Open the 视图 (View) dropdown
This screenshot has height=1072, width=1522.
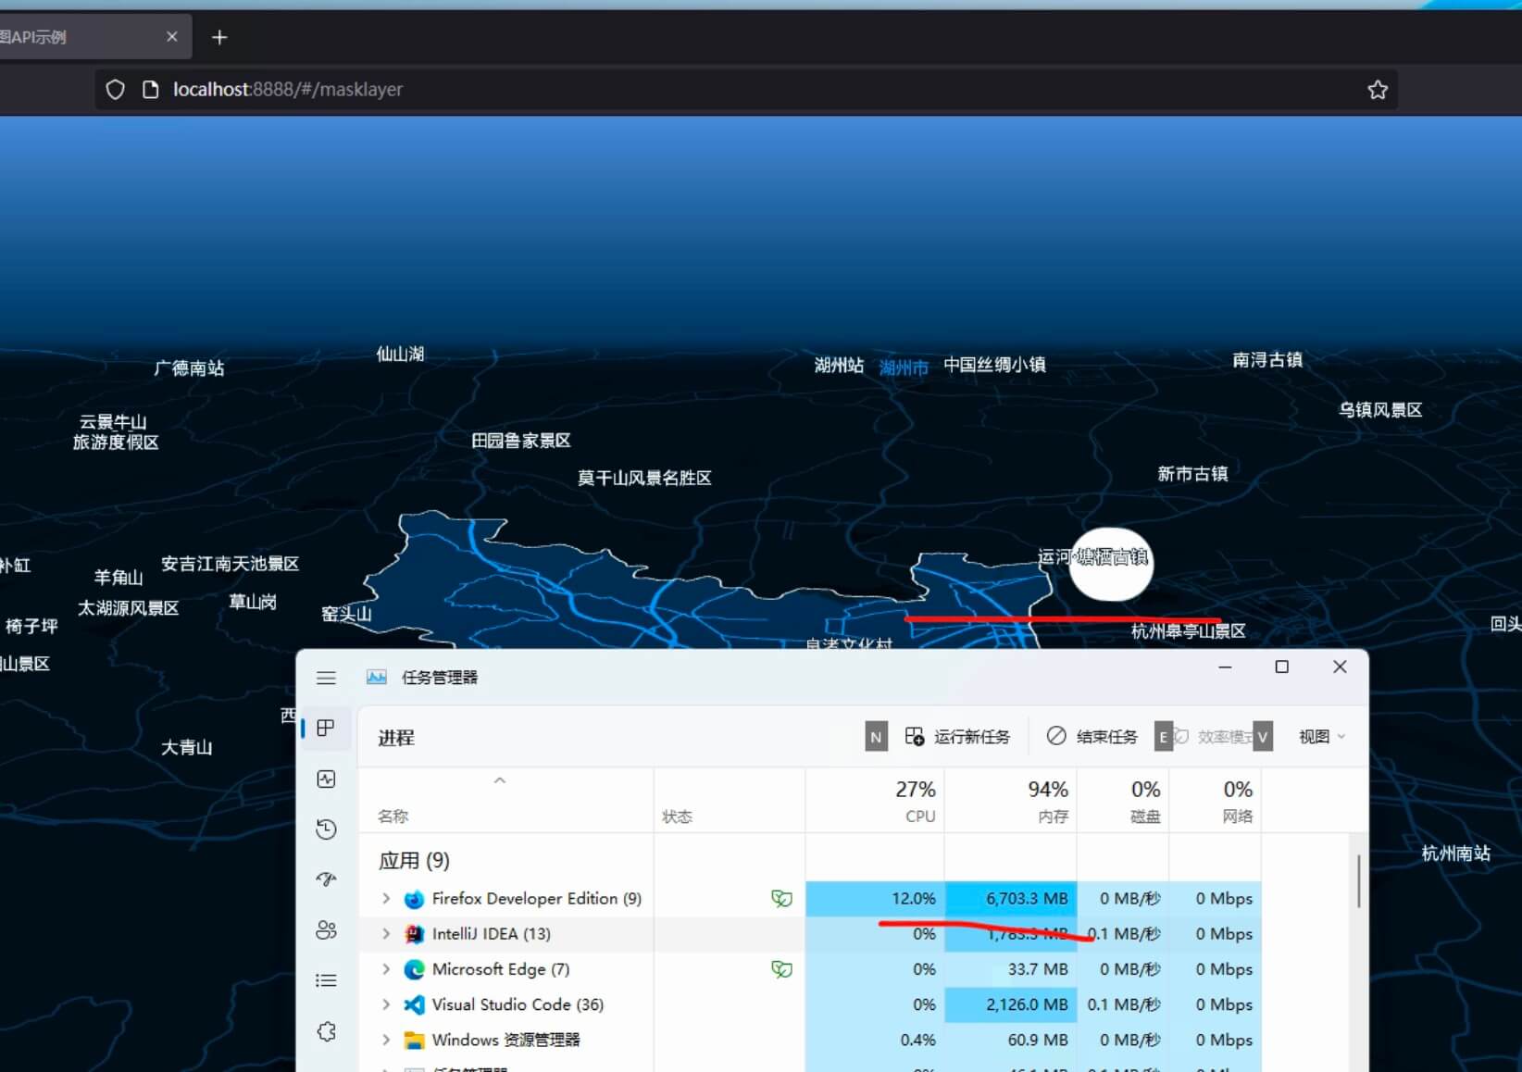1321,737
